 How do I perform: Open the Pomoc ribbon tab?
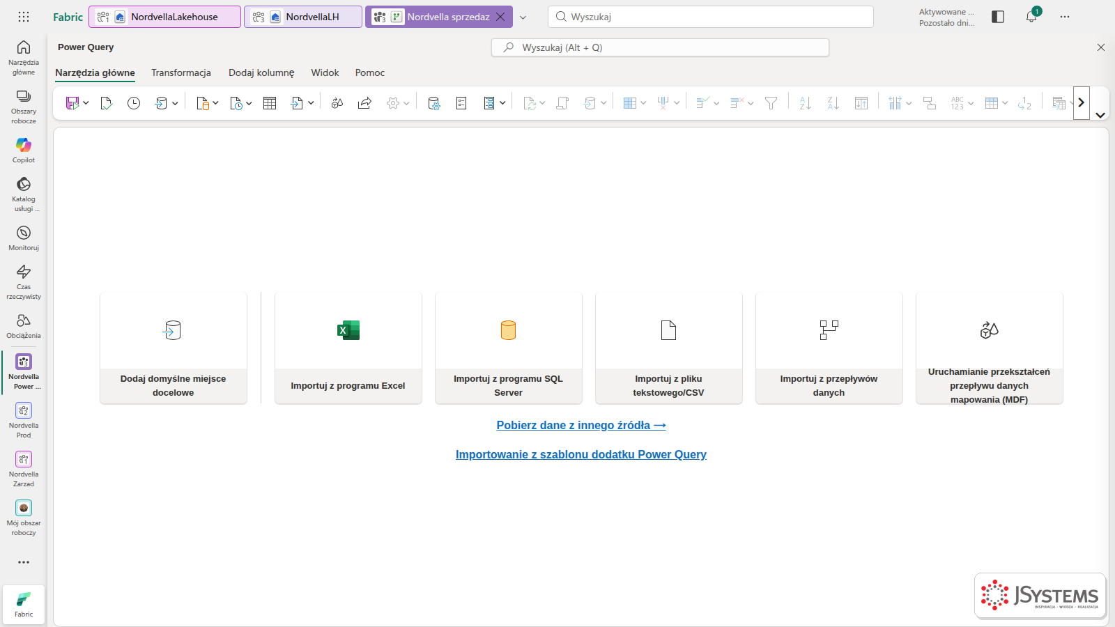point(370,72)
